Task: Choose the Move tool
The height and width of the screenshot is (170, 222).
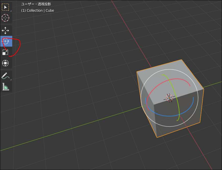Action: click(x=6, y=31)
